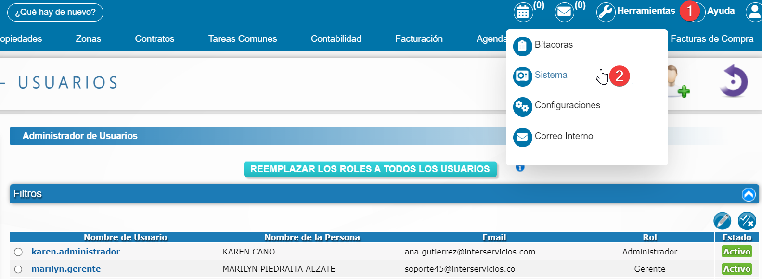Choose Sistema from the Herramientas menu

pos(551,75)
